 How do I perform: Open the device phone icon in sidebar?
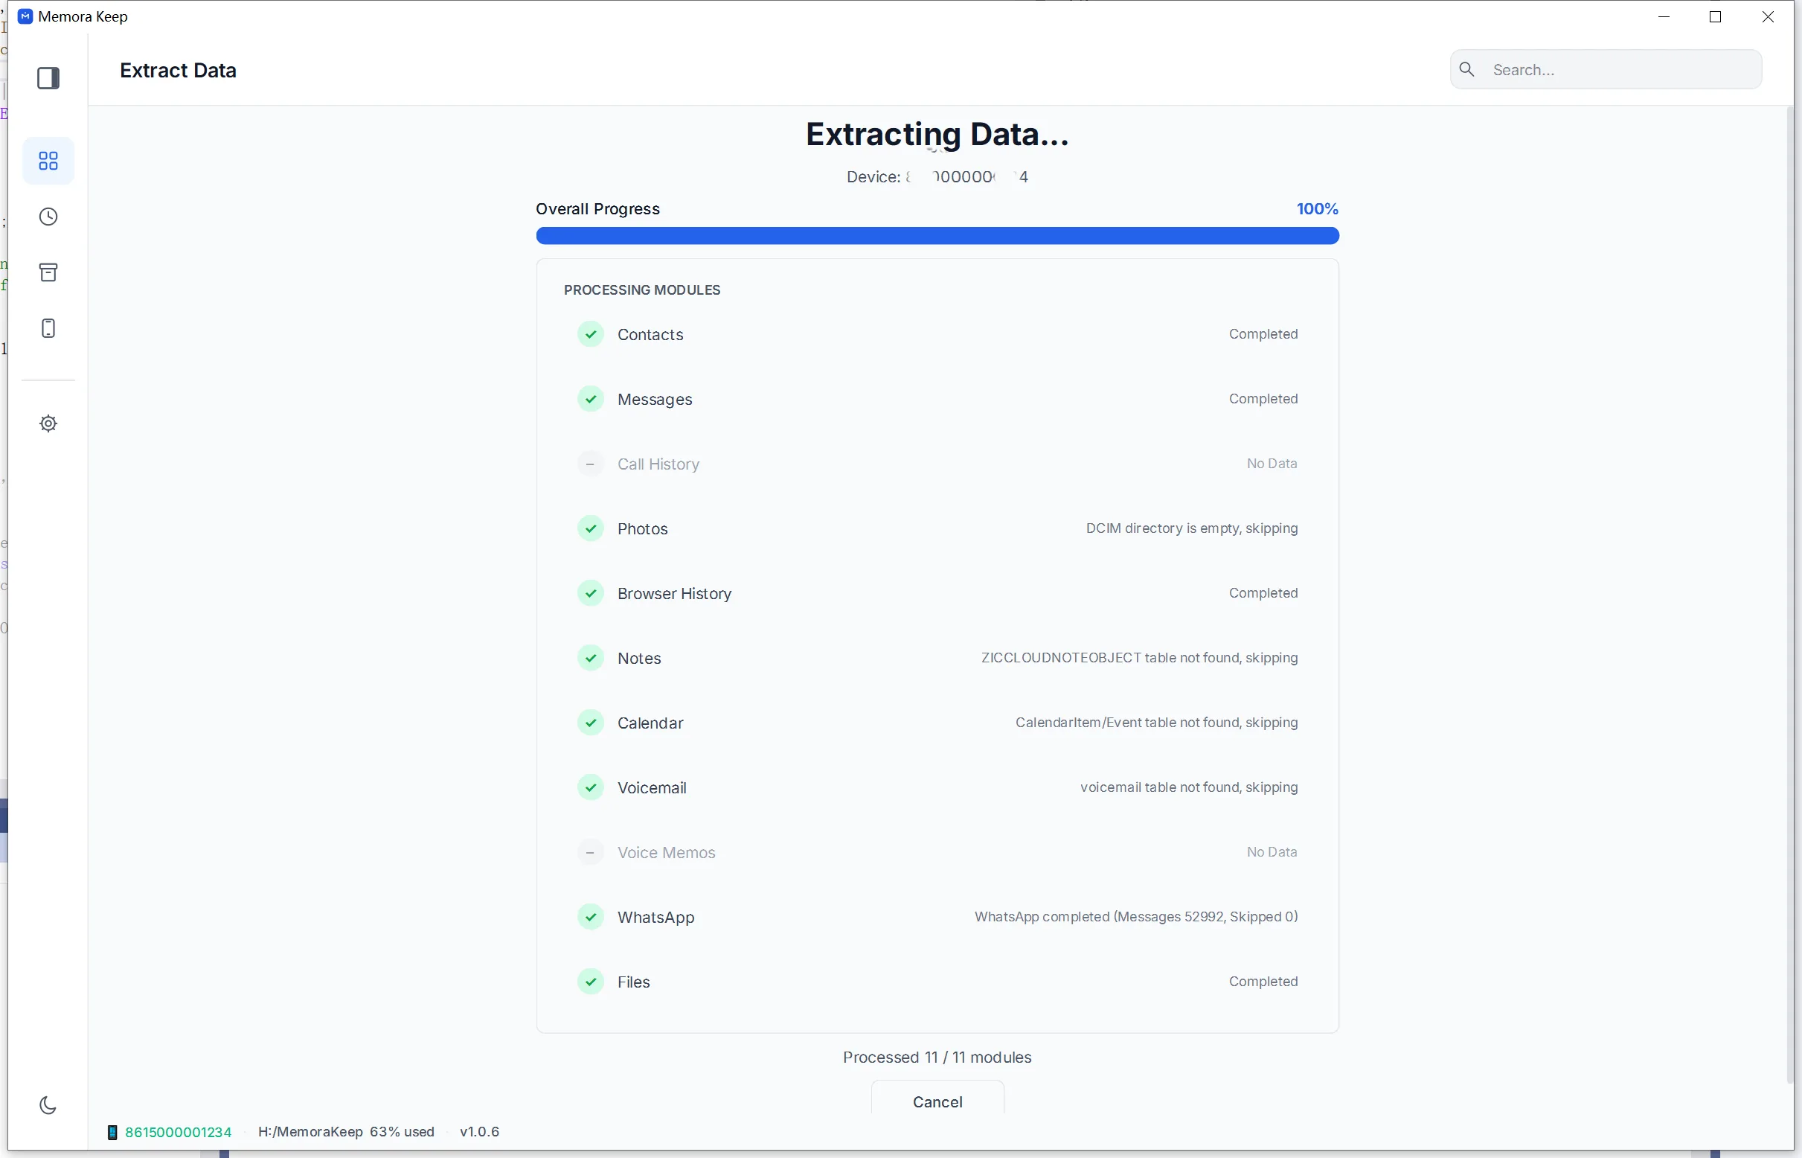point(48,329)
